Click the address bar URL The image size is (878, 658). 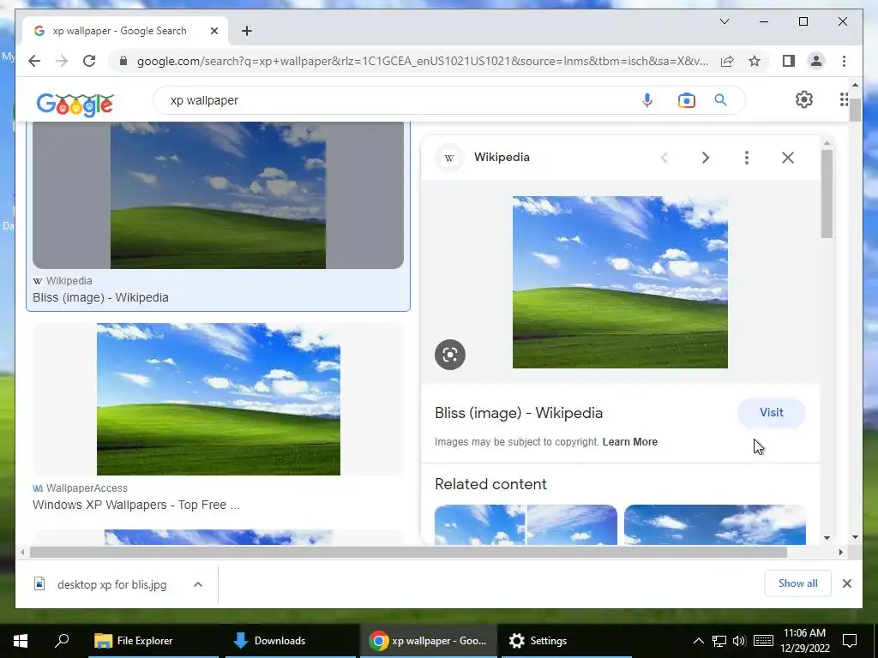(x=423, y=61)
